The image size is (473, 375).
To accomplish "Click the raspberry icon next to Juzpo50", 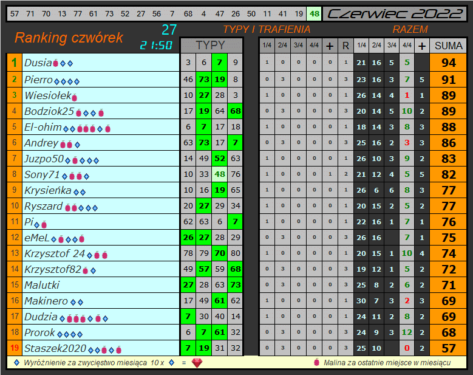I will [75, 160].
